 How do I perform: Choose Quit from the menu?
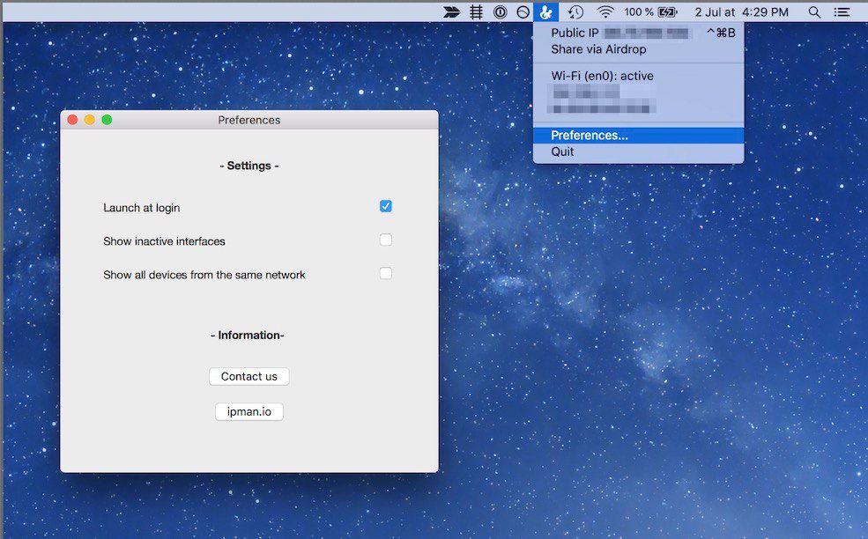click(638, 151)
